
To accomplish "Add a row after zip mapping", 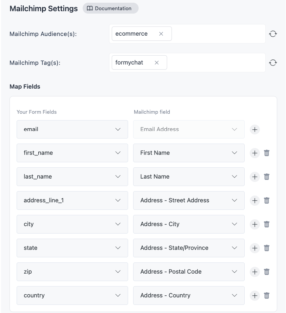I will (x=255, y=272).
